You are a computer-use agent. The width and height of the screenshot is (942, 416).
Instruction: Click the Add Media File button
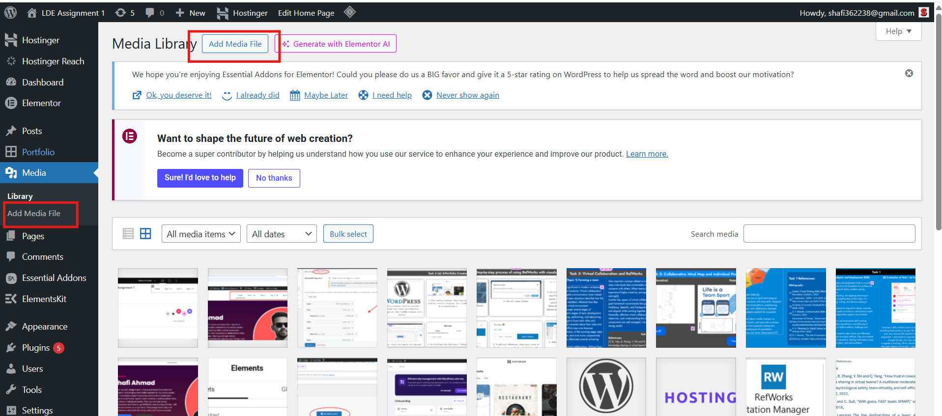click(235, 44)
